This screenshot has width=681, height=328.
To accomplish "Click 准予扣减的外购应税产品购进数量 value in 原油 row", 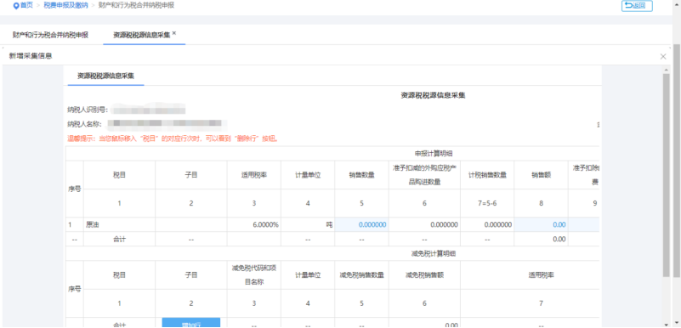I will point(424,224).
